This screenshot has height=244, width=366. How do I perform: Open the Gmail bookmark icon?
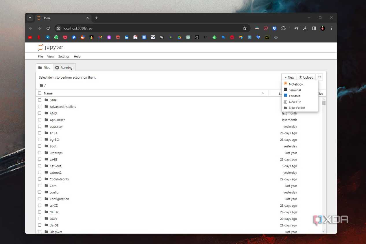[x=100, y=37]
